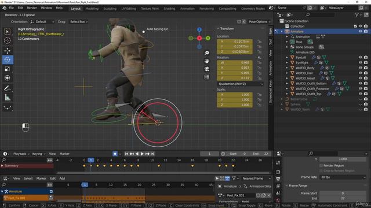Open the Quaternion rotation mode dropdown
Image resolution: width=371 pixels, height=208 pixels.
click(x=241, y=84)
